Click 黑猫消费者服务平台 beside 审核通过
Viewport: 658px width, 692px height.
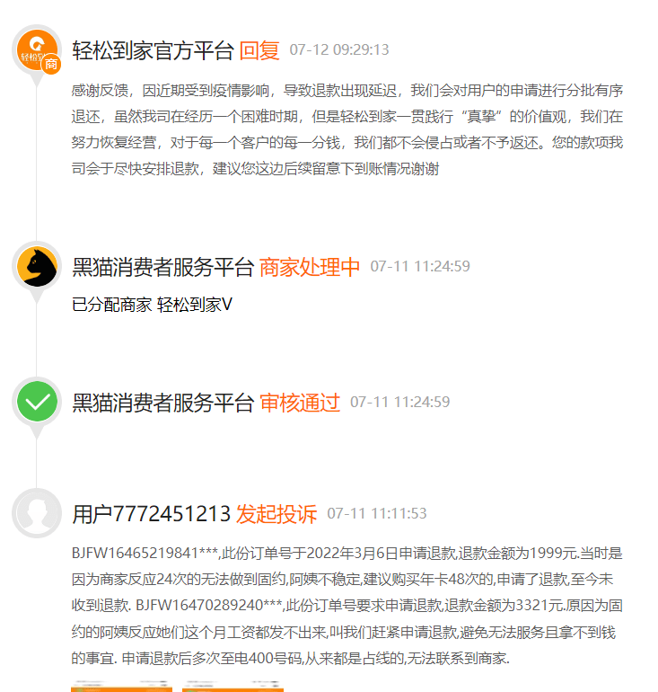163,403
